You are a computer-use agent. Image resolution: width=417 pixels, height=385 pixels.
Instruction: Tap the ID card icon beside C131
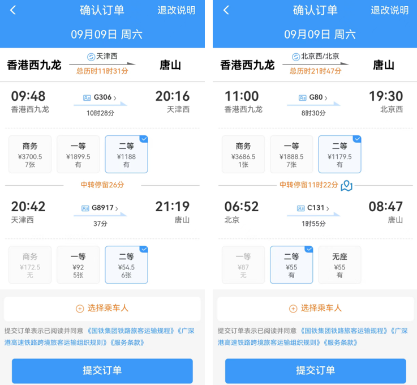click(x=301, y=208)
